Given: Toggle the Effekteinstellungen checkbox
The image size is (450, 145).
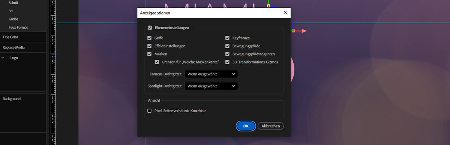Looking at the screenshot, I should pos(150,46).
